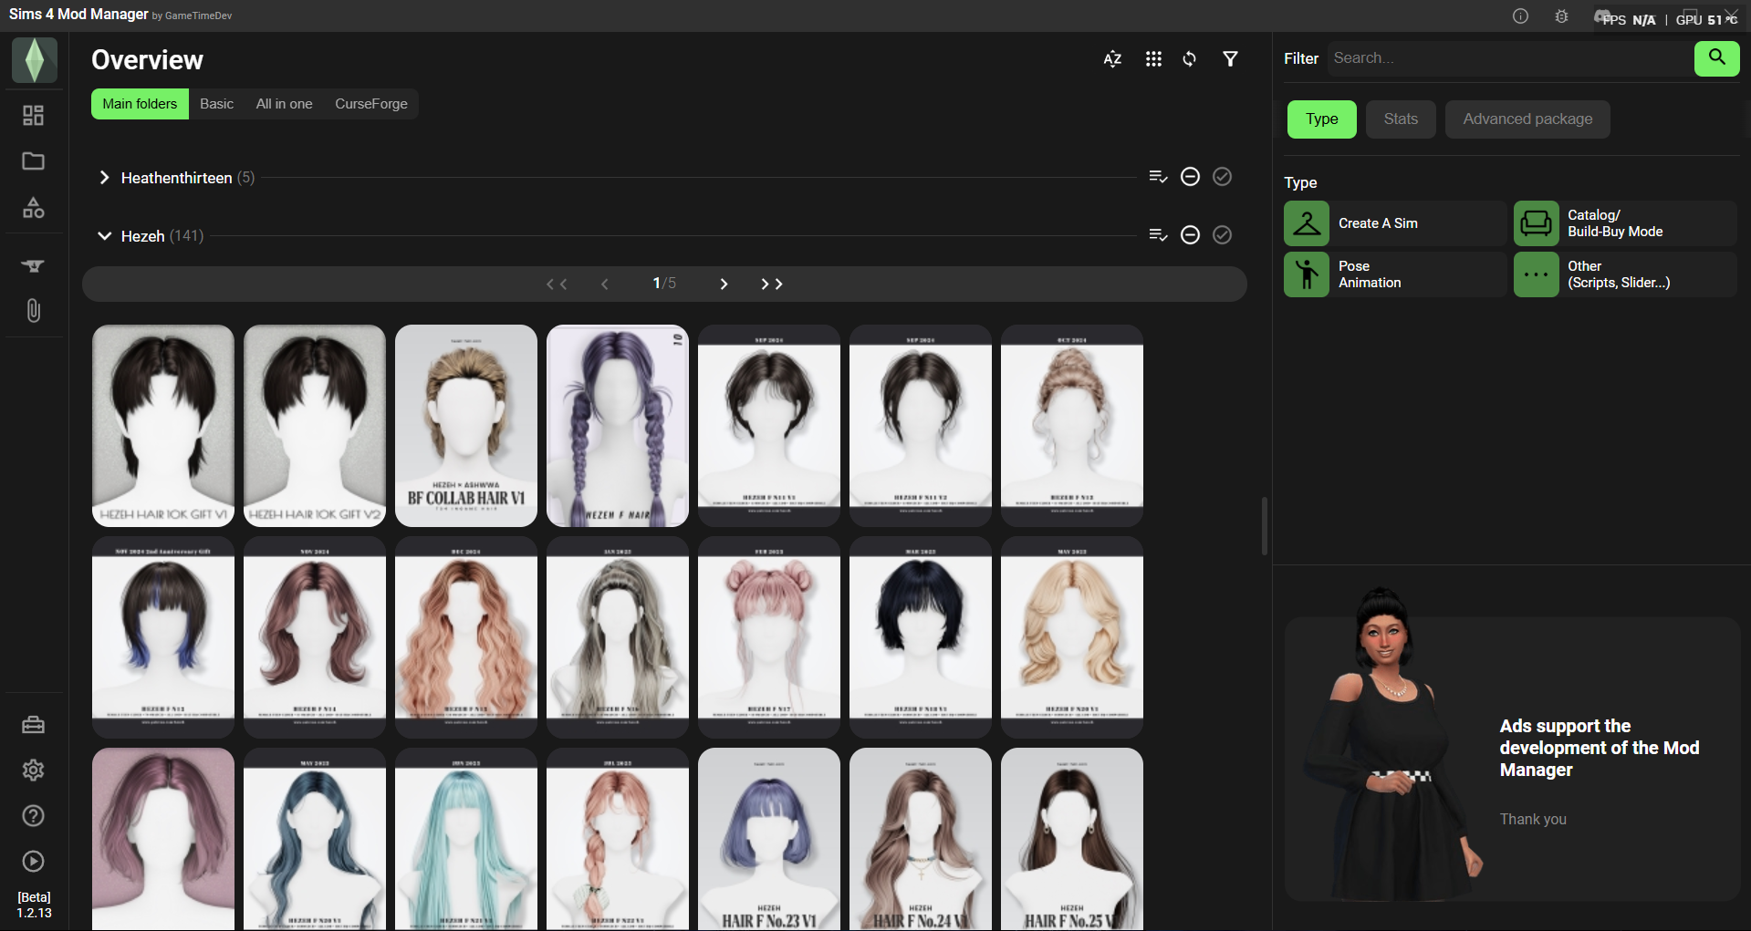
Task: Select the Main folders tab
Action: [140, 104]
